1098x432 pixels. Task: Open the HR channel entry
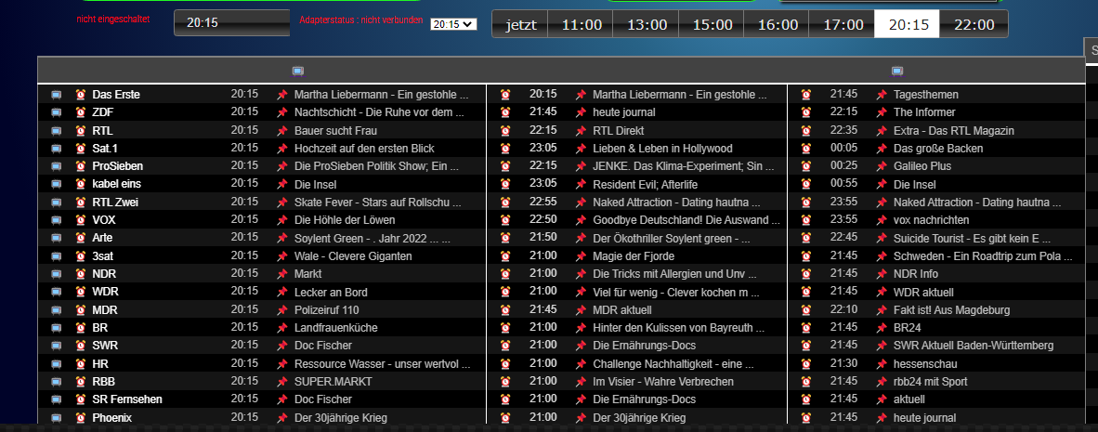100,364
